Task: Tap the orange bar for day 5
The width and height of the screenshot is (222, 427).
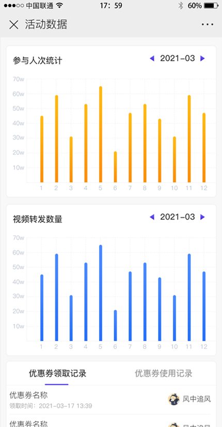Action: point(101,134)
